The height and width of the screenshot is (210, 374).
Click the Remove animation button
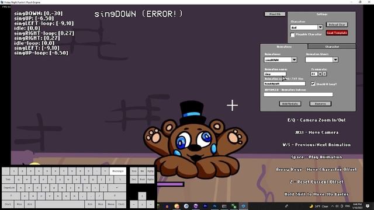click(x=320, y=104)
